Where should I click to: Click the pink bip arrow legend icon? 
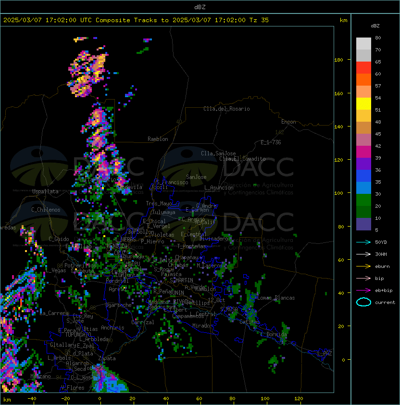[x=363, y=278]
